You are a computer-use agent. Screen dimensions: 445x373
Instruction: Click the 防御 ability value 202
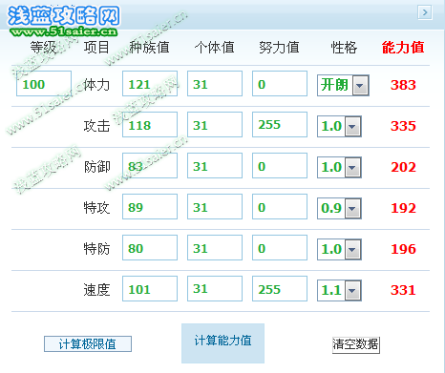coord(403,167)
